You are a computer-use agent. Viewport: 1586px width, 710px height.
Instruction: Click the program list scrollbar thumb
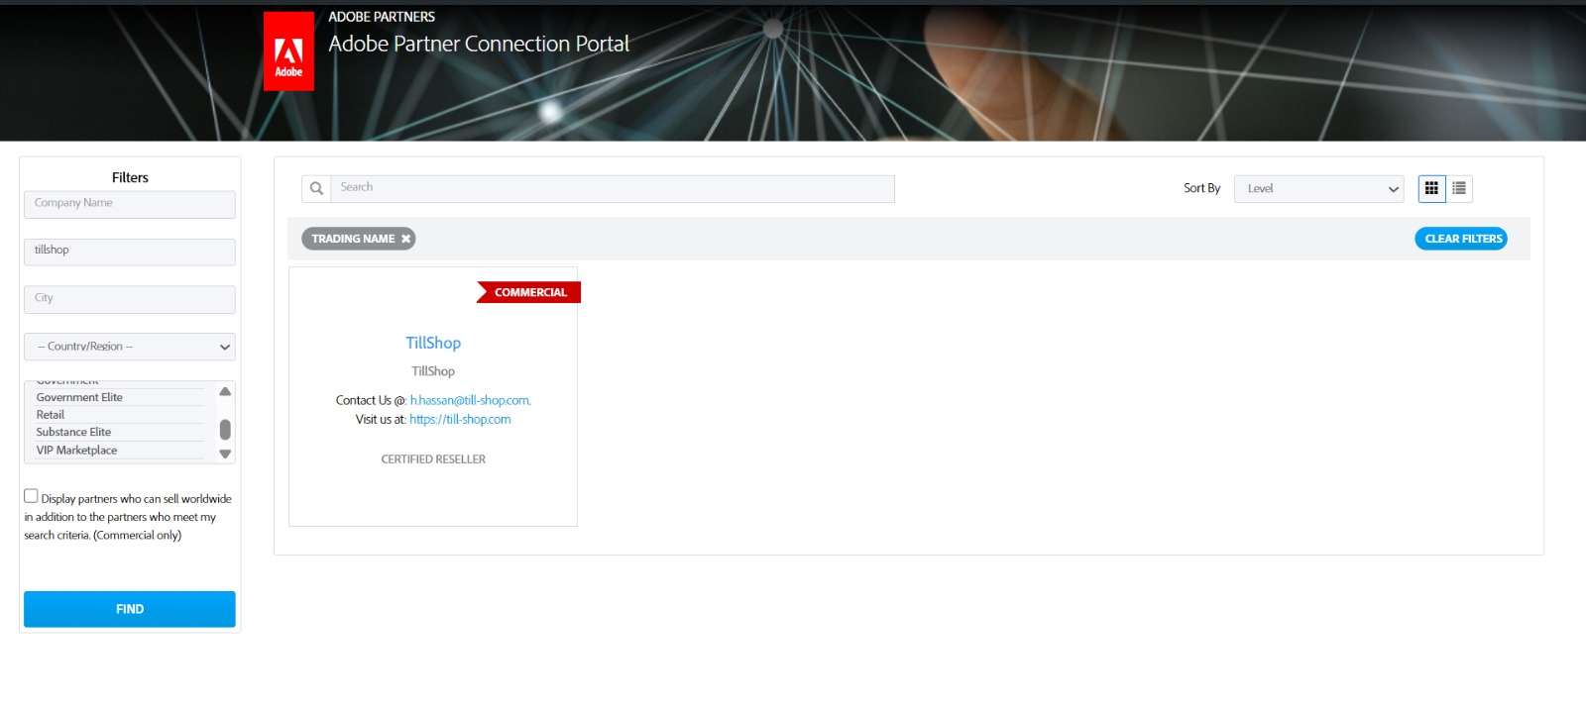[225, 429]
